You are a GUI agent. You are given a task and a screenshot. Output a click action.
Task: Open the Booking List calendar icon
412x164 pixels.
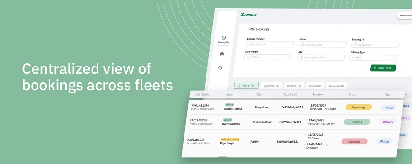[224, 38]
